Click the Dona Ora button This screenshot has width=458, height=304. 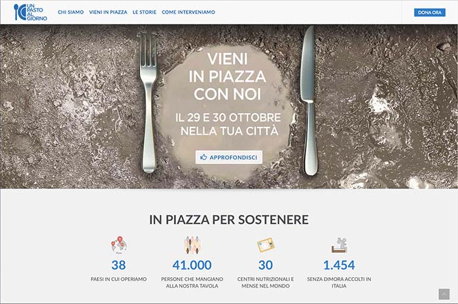pos(429,12)
